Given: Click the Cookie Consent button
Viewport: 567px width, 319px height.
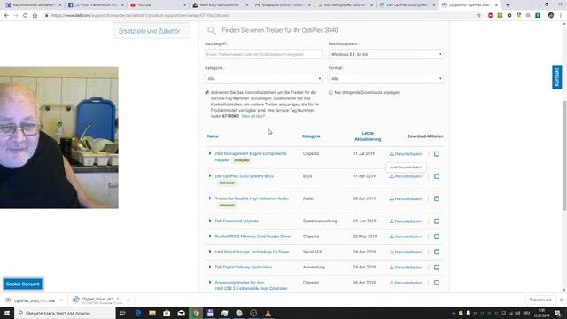Looking at the screenshot, I should (22, 284).
